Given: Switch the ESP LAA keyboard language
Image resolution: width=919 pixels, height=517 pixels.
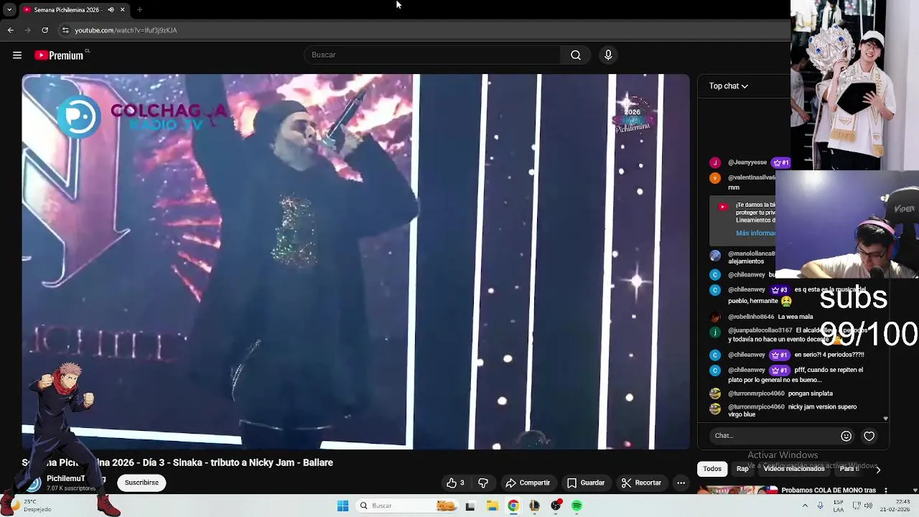Looking at the screenshot, I should click(x=839, y=506).
